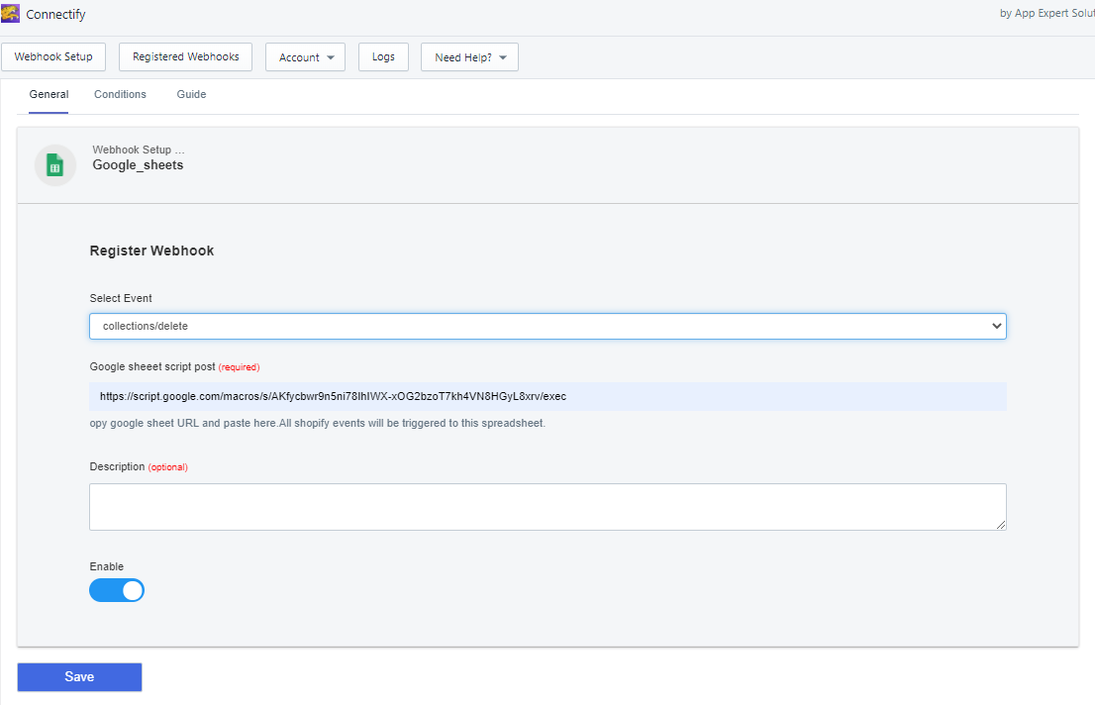Click the Google_sheets title text
Image resolution: width=1095 pixels, height=705 pixels.
139,165
